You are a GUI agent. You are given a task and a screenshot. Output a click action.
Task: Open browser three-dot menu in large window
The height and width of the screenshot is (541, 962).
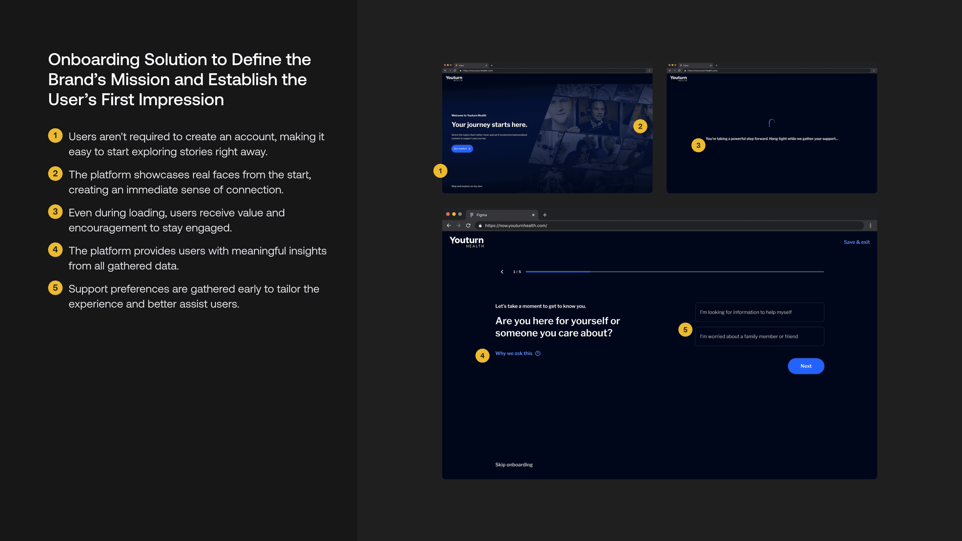pyautogui.click(x=870, y=225)
